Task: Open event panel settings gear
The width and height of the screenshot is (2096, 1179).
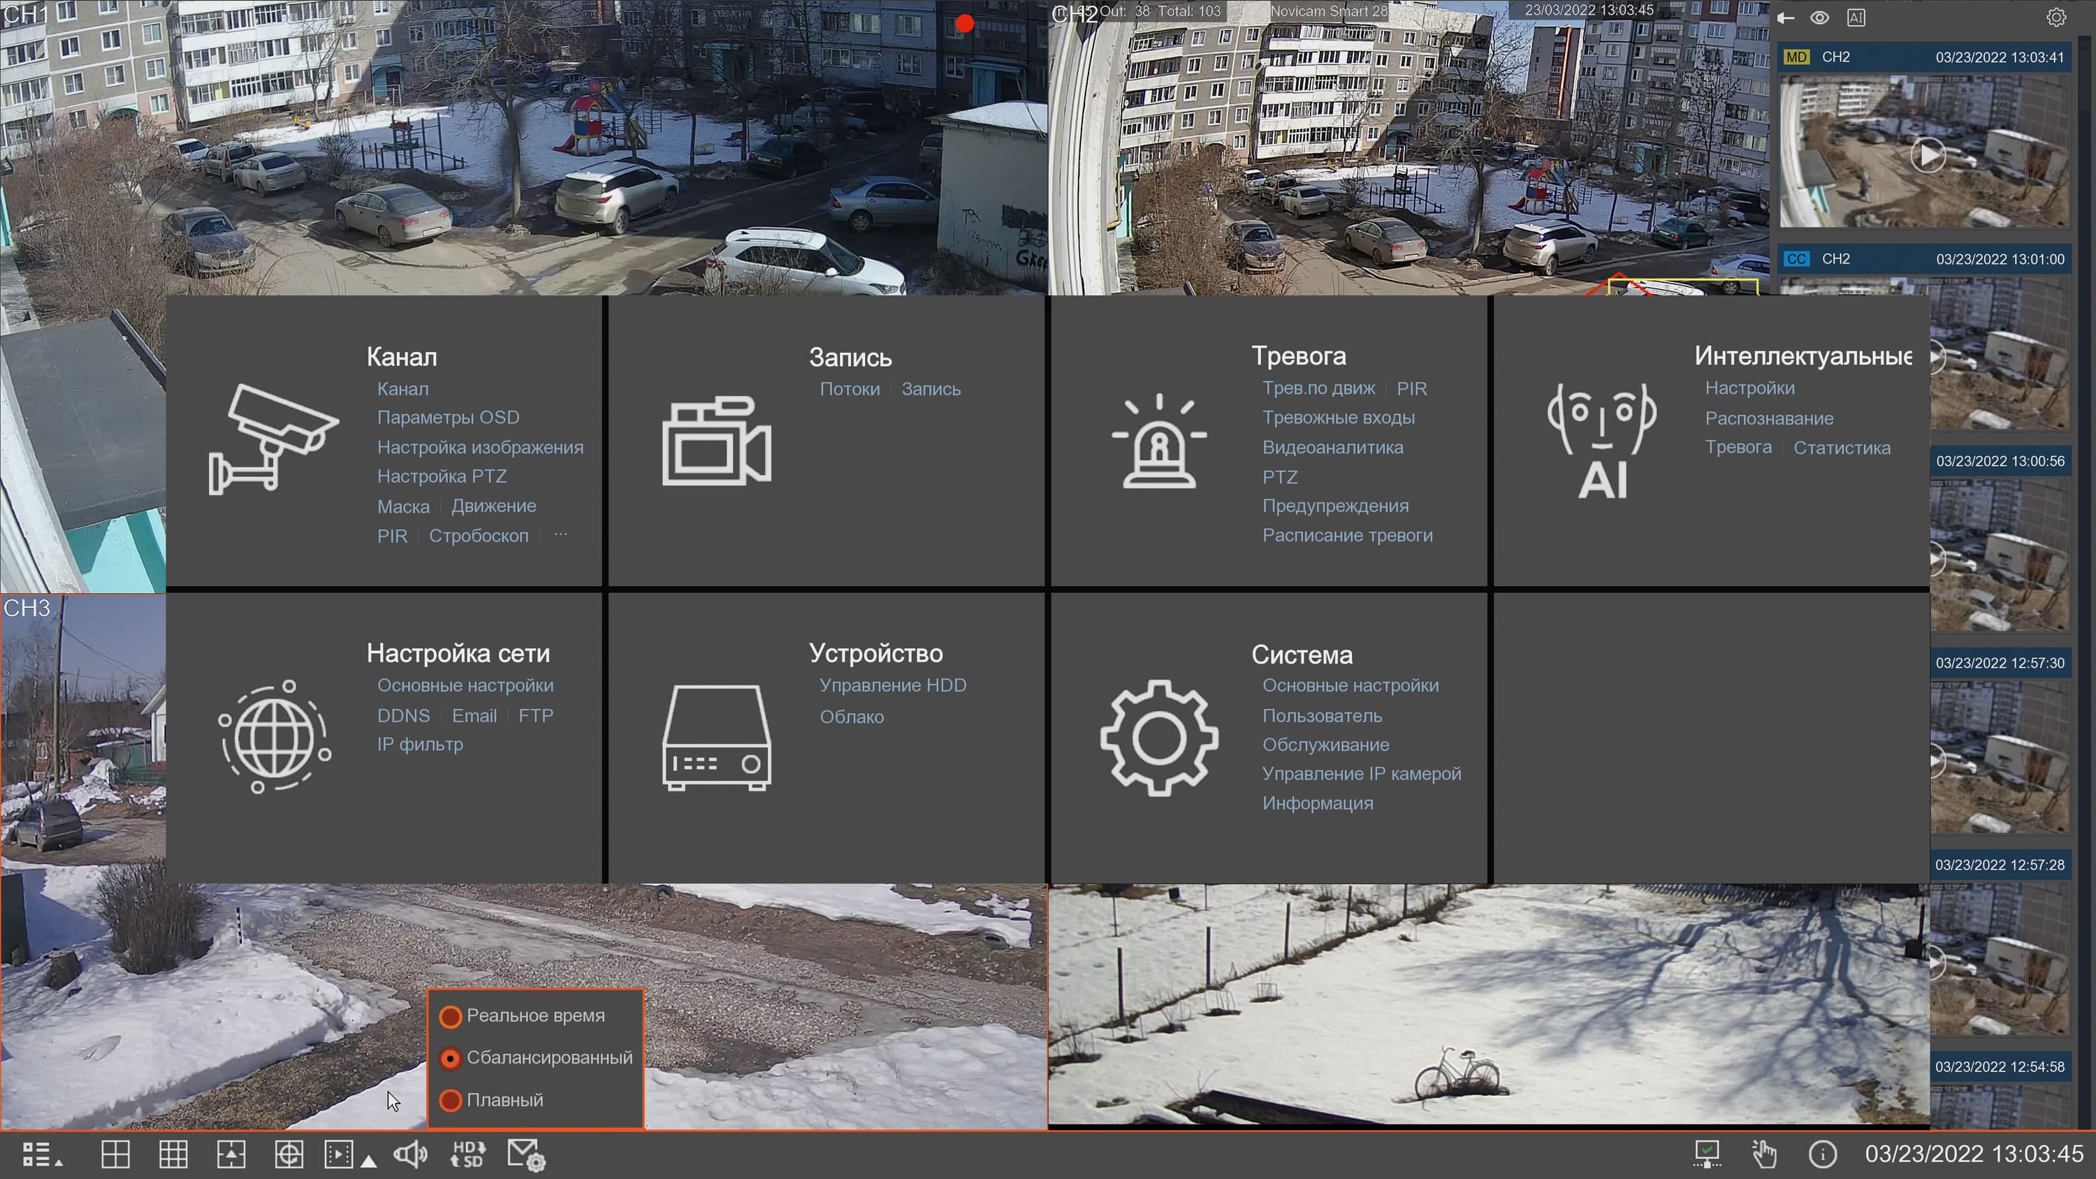Action: (x=2055, y=17)
